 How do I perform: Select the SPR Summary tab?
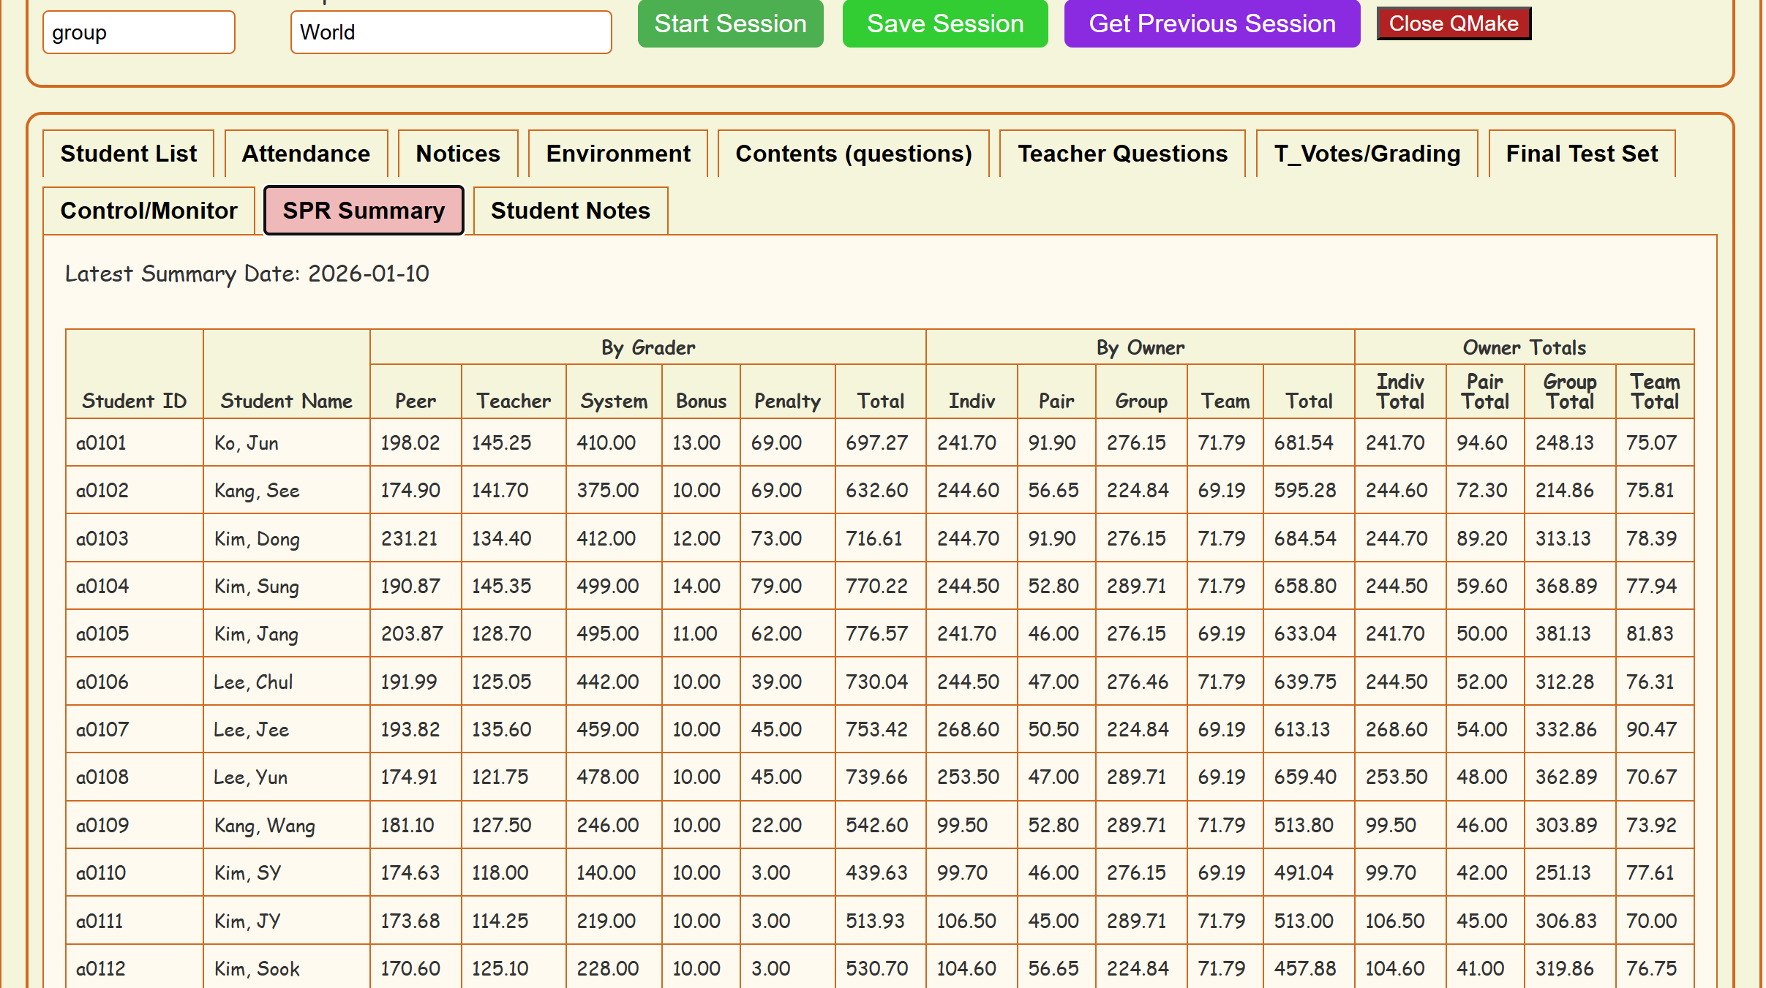tap(364, 211)
